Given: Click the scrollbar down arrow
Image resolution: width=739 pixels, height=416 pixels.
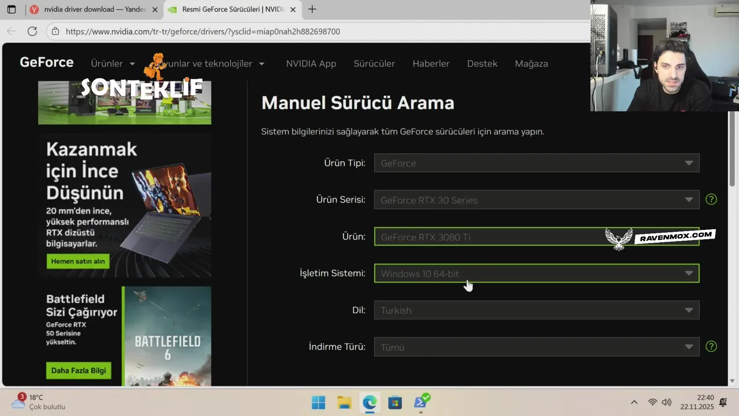Looking at the screenshot, I should 733,381.
